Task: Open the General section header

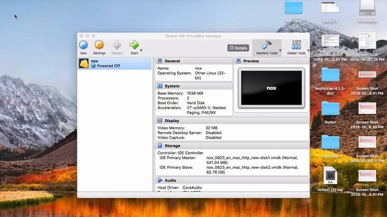Action: pyautogui.click(x=193, y=61)
